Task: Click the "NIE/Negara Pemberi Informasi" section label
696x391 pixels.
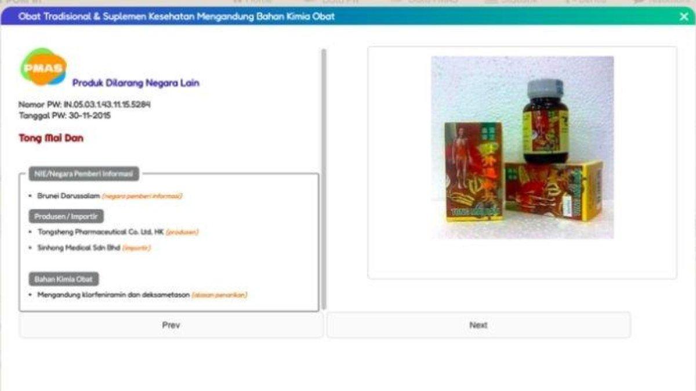Action: click(84, 173)
